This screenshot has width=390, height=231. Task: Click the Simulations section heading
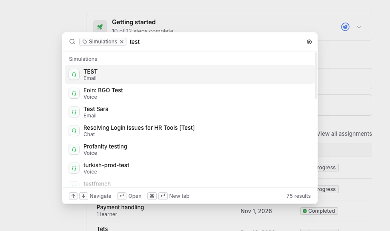pyautogui.click(x=83, y=59)
